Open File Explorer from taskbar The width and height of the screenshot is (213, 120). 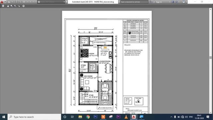(80, 117)
